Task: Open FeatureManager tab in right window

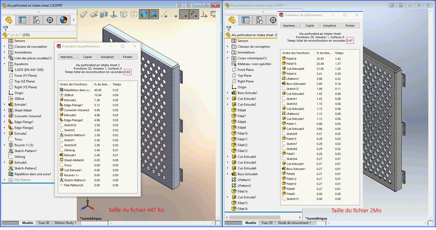Action: [x=232, y=20]
